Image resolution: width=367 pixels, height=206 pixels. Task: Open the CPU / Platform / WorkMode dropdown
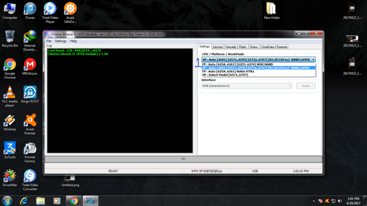[x=313, y=60]
